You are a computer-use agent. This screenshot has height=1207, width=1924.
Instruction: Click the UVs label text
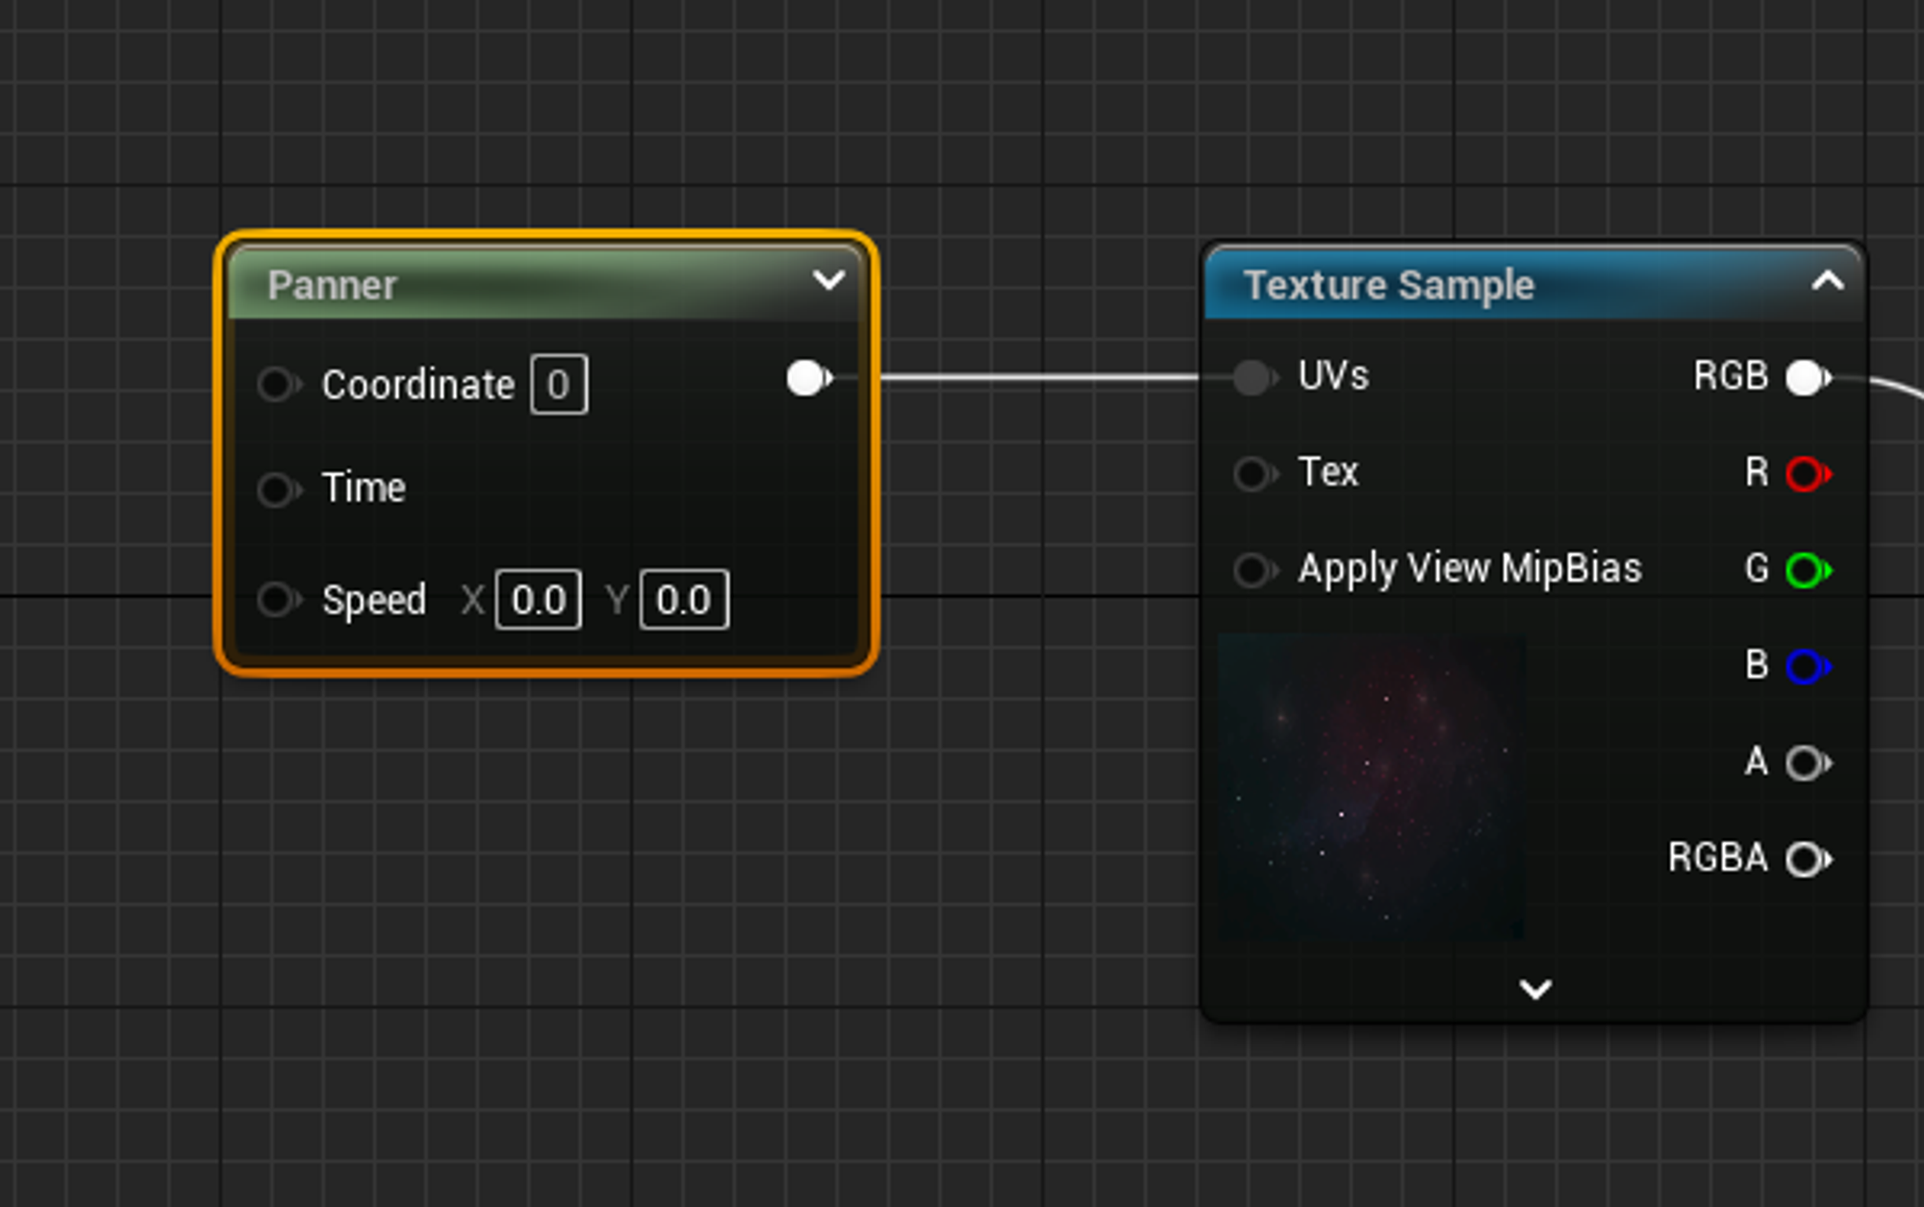click(x=1333, y=376)
